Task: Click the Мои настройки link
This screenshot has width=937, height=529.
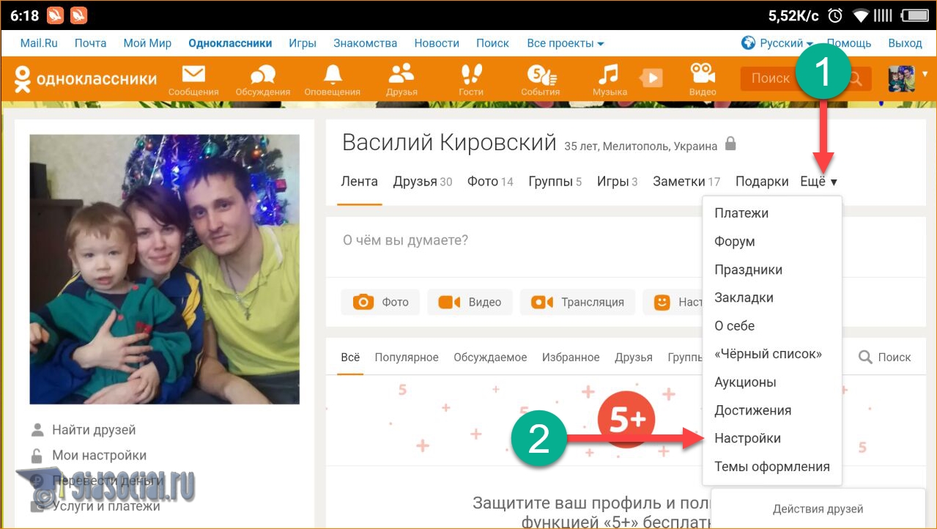Action: point(99,456)
